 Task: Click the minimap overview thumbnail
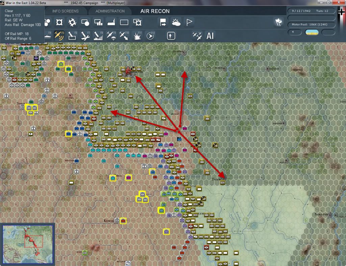[28, 244]
